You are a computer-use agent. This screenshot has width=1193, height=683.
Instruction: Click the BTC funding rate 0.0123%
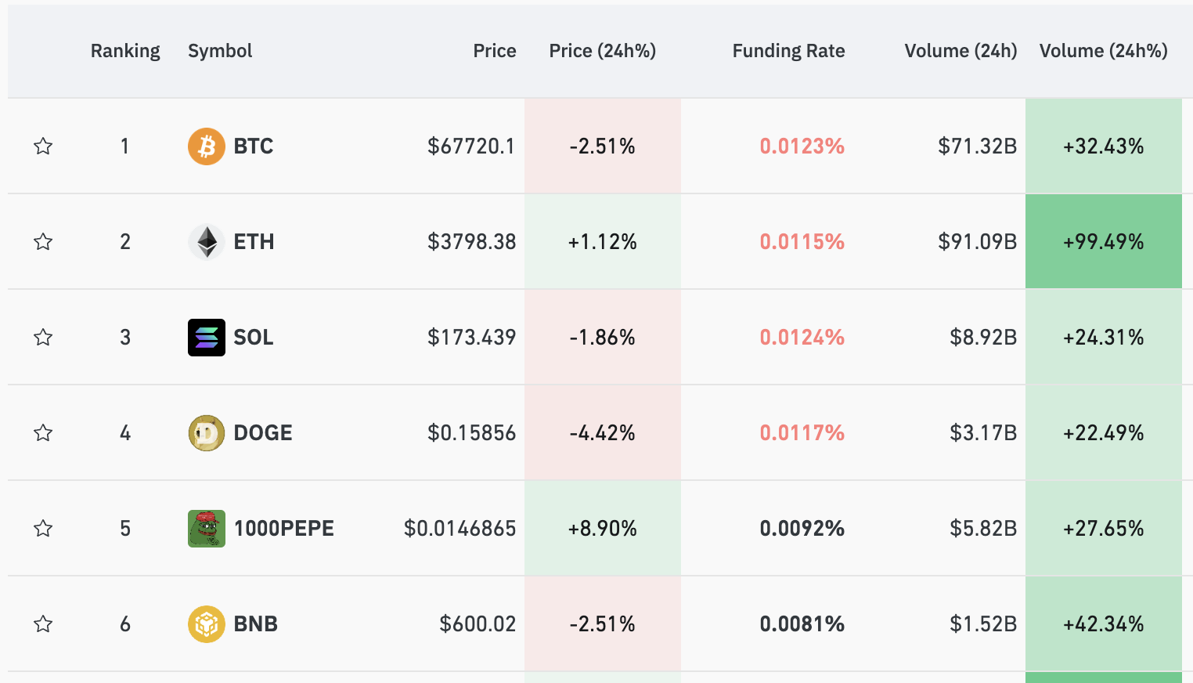(802, 146)
